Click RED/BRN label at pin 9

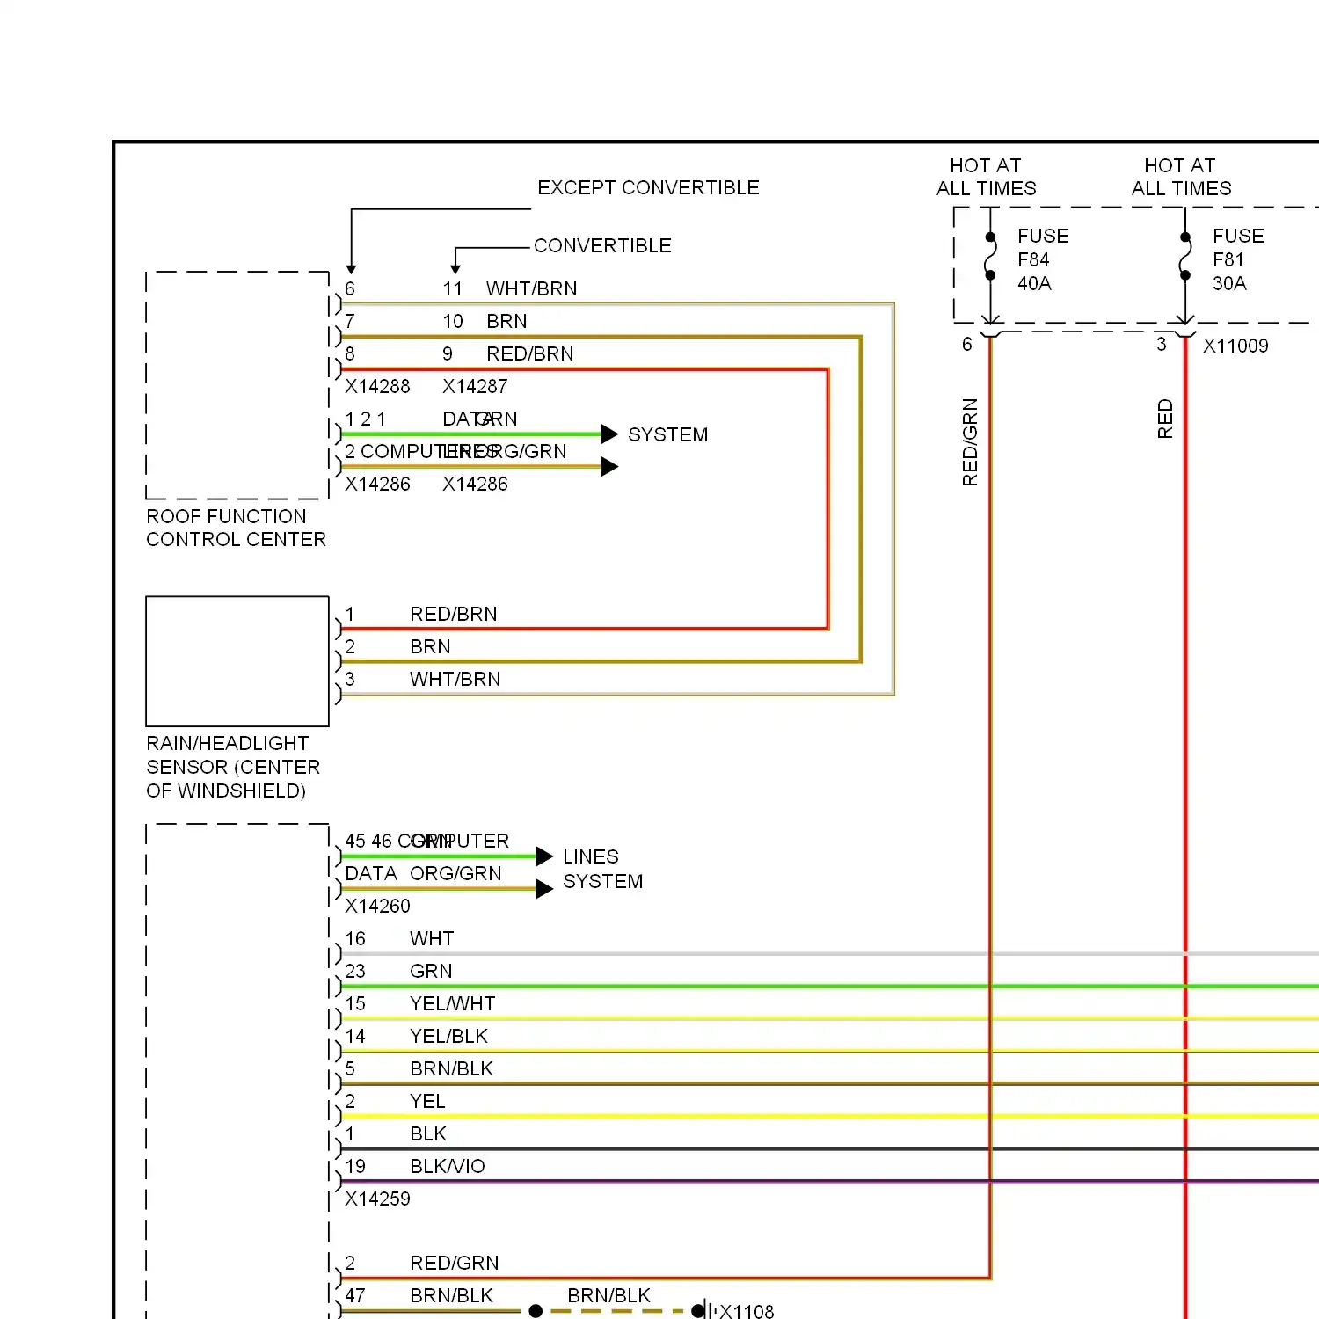coord(530,353)
